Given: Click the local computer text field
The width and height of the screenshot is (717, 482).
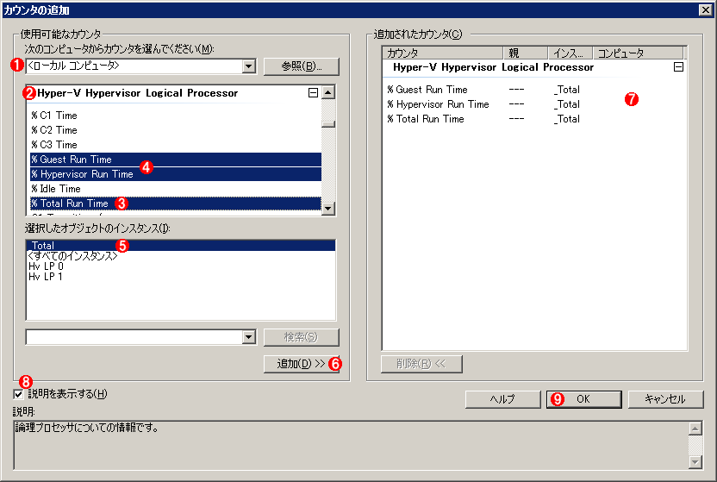Looking at the screenshot, I should point(134,66).
